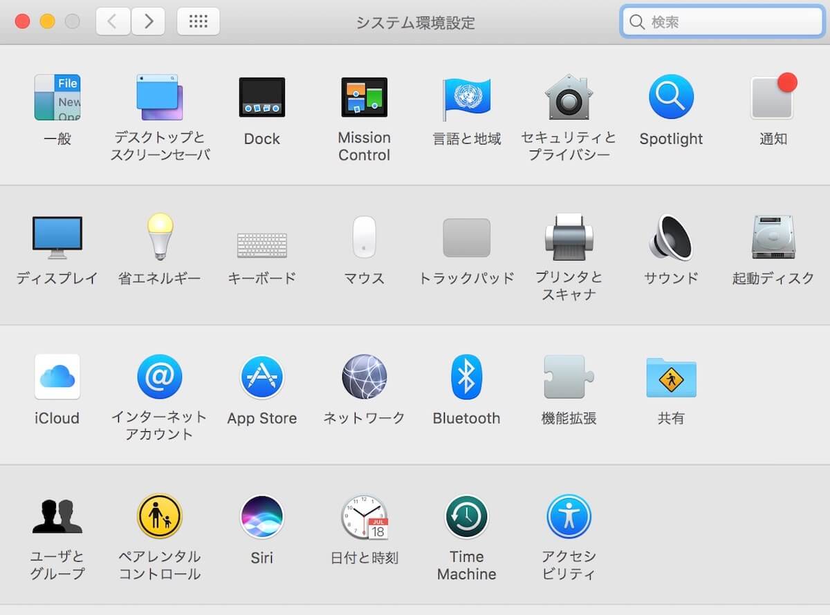The width and height of the screenshot is (830, 615).
Task: Open 機能拡張 puzzle piece icon
Action: point(569,377)
